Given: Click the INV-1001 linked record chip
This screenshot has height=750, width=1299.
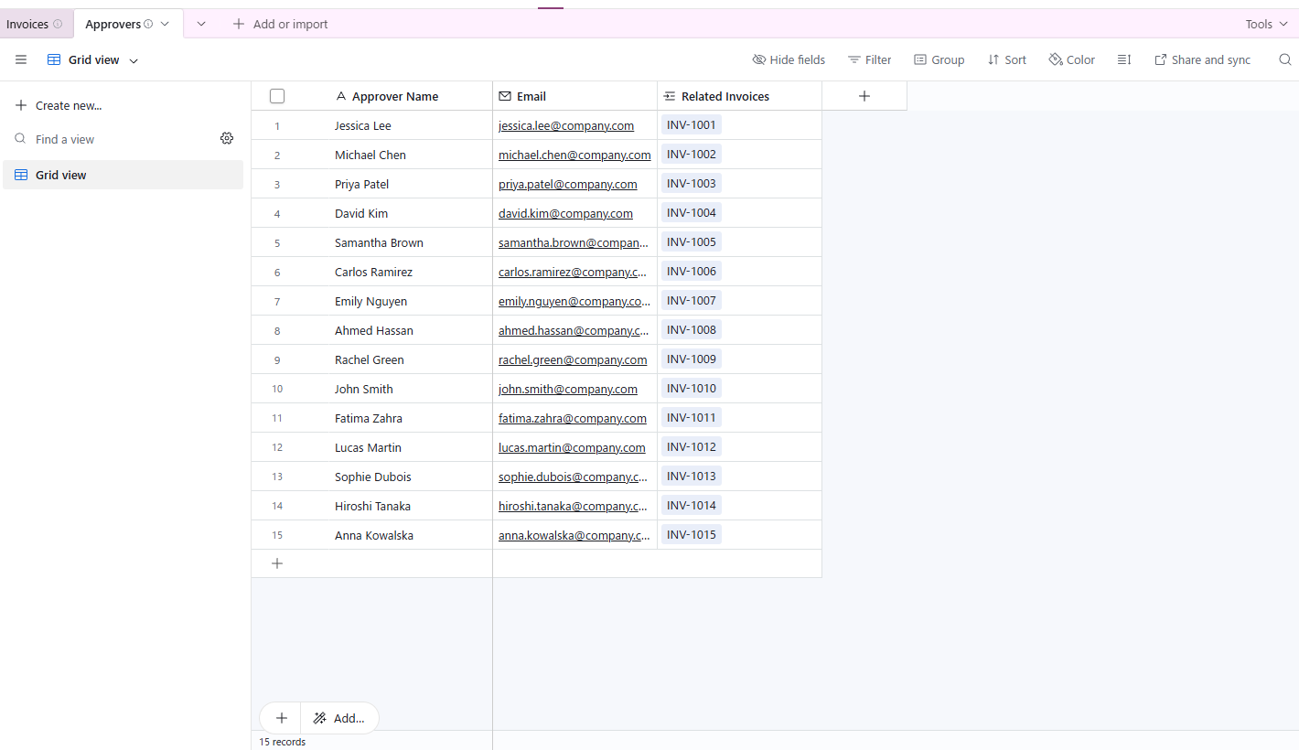Looking at the screenshot, I should (692, 124).
